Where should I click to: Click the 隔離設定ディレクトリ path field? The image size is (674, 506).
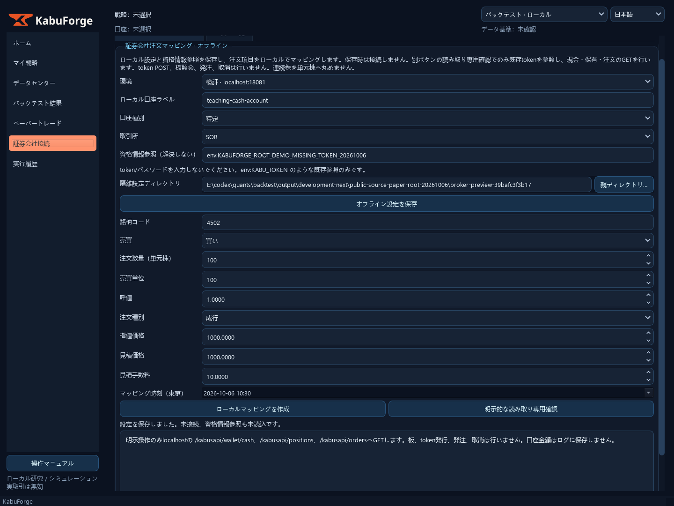tap(396, 185)
